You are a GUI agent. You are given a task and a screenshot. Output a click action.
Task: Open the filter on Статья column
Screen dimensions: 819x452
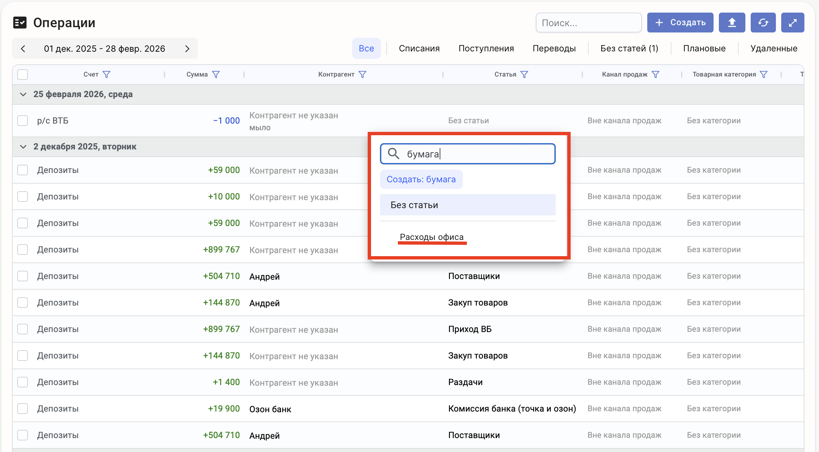point(524,75)
